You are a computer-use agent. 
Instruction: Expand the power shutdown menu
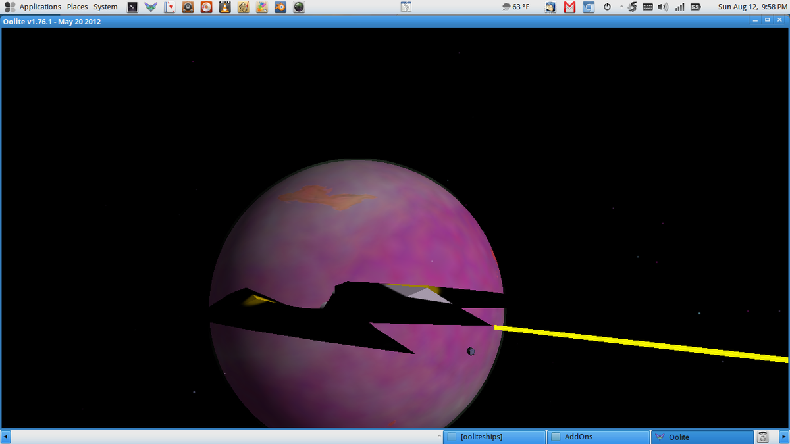point(606,7)
